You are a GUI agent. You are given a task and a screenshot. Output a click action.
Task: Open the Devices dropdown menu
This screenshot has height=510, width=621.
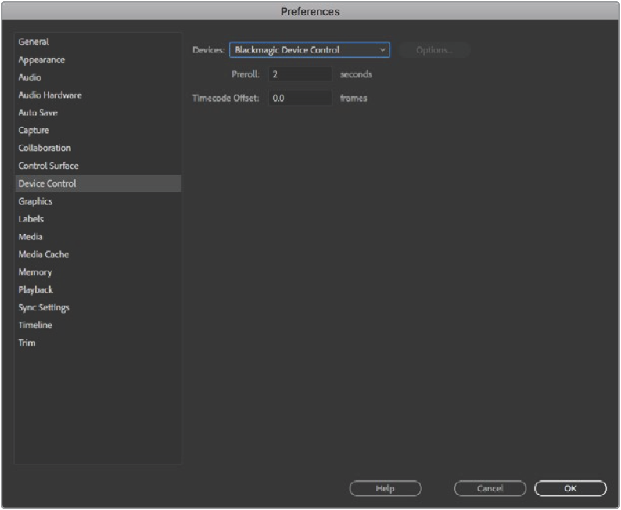309,50
